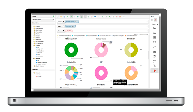Expand the Supplier Address dimension
Image resolution: width=193 pixels, height=112 pixels.
(33, 66)
